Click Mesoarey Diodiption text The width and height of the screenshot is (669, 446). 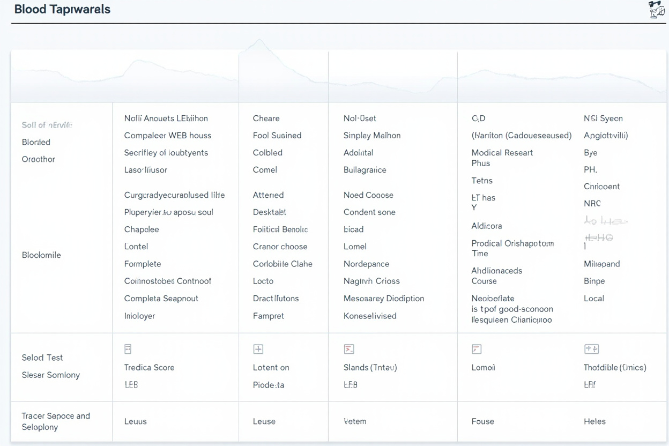click(x=384, y=299)
